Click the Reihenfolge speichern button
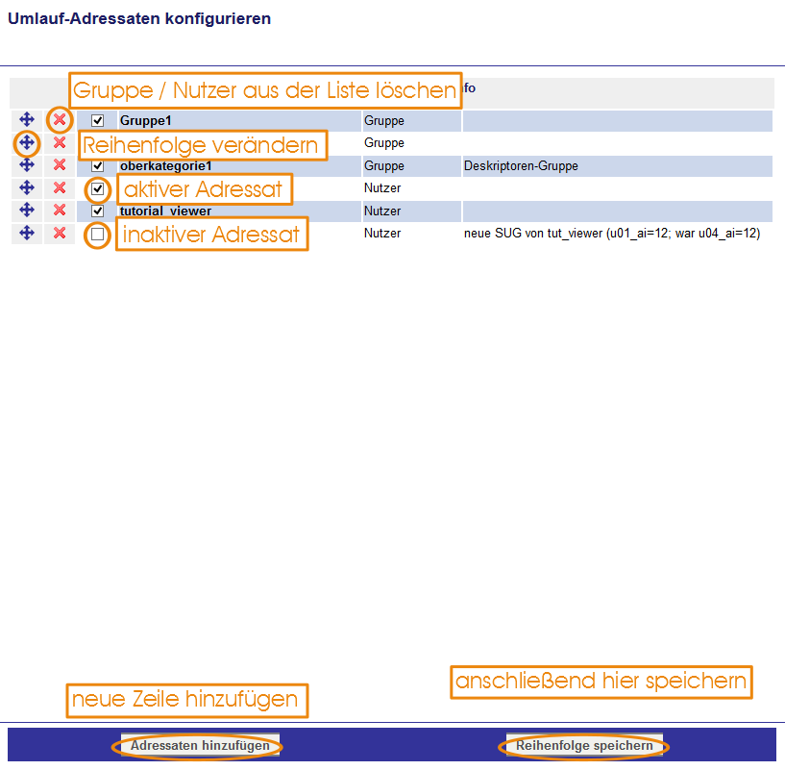Screen dimensions: 785x770 pyautogui.click(x=584, y=745)
